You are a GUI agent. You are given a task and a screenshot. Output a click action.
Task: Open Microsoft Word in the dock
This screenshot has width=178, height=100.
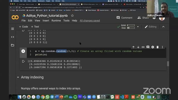[57, 97]
